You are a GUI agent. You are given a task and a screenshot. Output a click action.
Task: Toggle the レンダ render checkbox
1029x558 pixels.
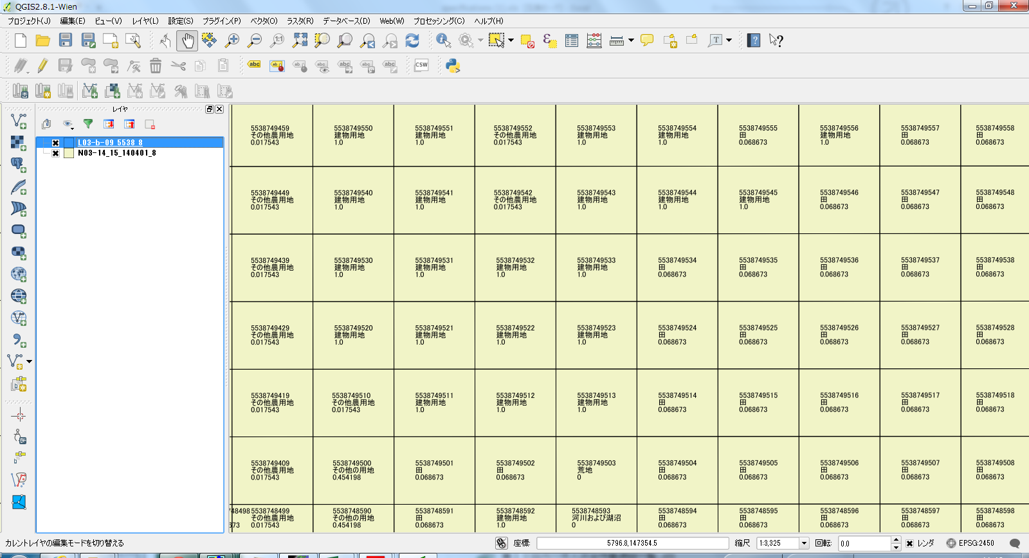click(909, 544)
